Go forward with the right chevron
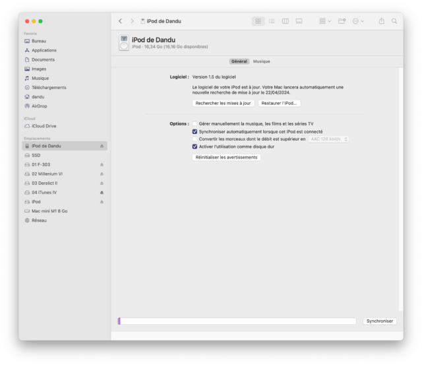This screenshot has width=422, height=365. pos(132,21)
